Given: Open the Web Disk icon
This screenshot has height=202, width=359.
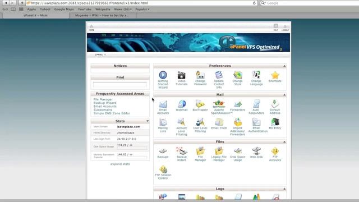Looking at the screenshot, I should (256, 151).
